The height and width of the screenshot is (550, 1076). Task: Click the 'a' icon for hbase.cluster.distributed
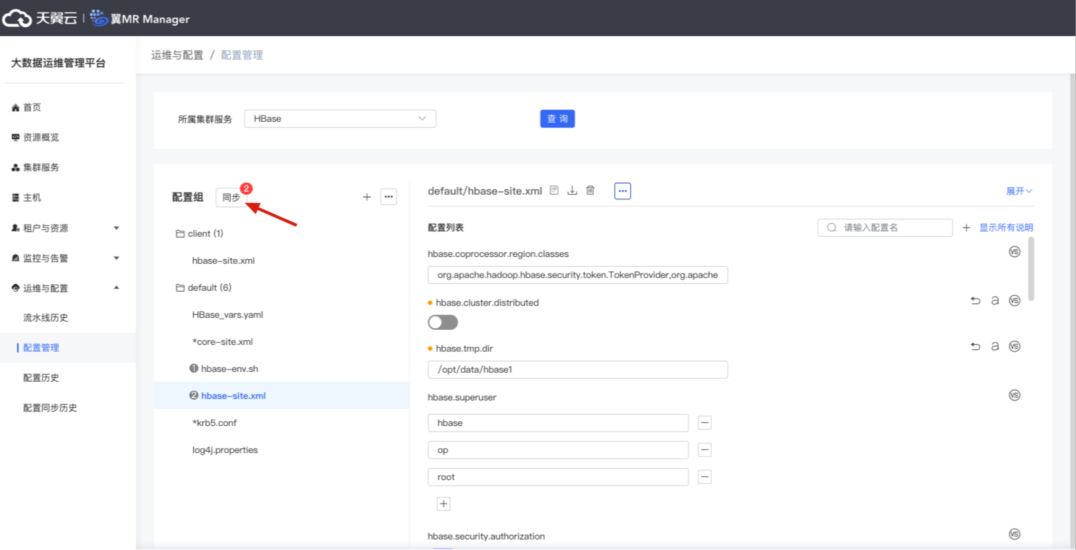coord(995,301)
